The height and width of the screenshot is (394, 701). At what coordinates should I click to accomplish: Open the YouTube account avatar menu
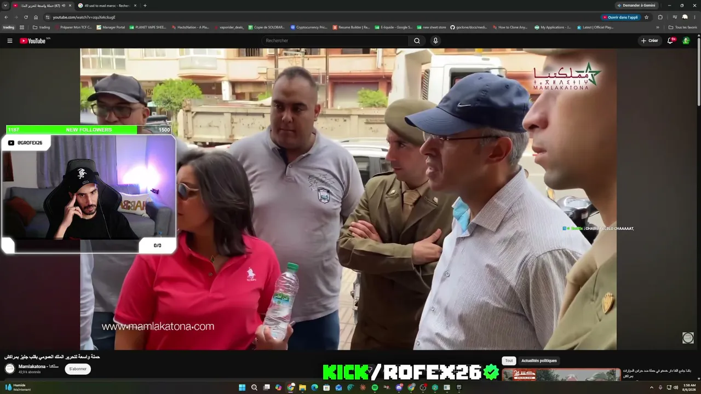click(686, 40)
